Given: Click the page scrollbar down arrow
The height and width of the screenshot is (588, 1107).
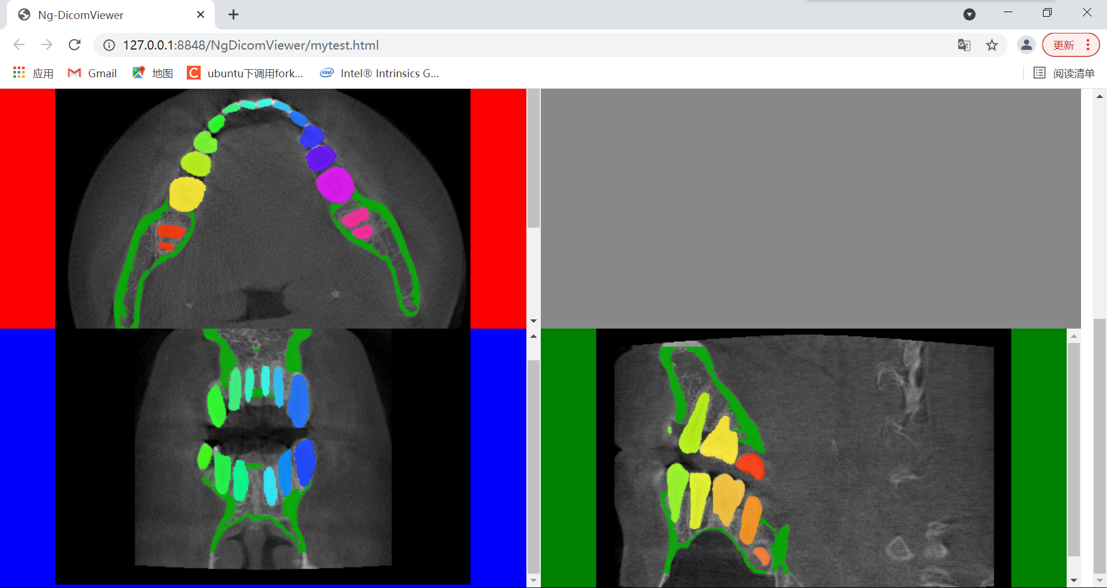Looking at the screenshot, I should pos(1100,581).
